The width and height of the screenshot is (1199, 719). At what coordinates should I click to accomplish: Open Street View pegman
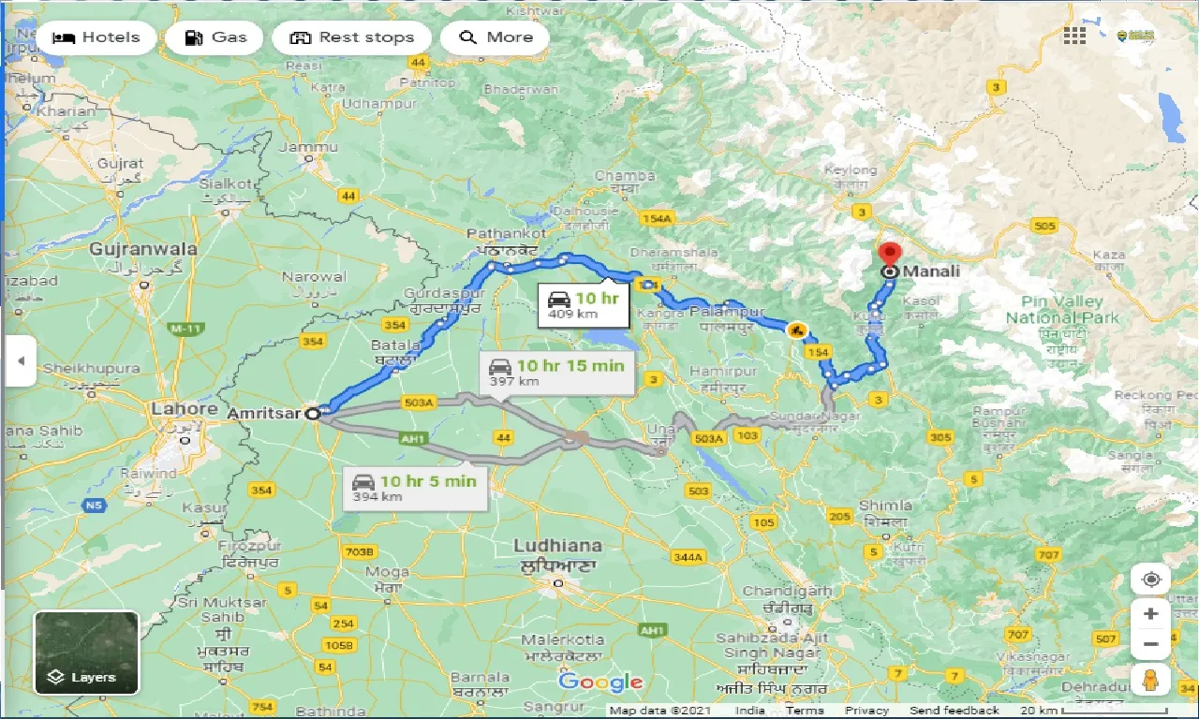tap(1150, 680)
